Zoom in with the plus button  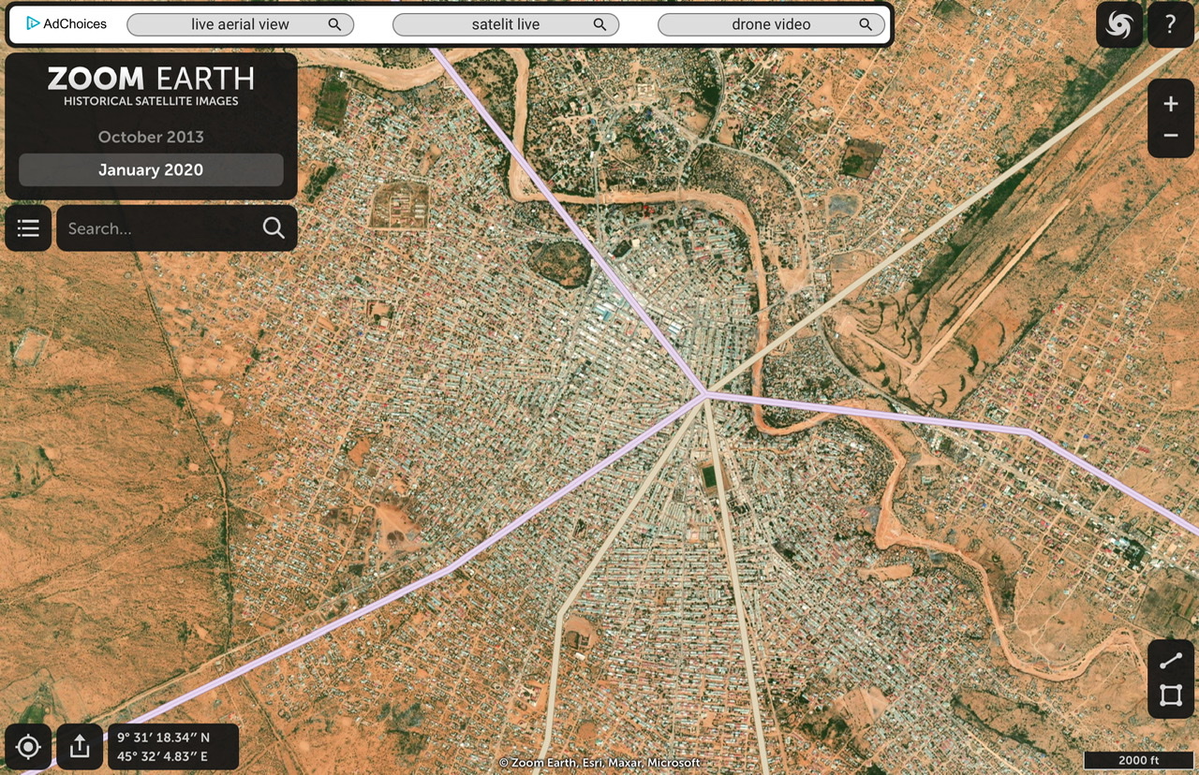[1170, 104]
